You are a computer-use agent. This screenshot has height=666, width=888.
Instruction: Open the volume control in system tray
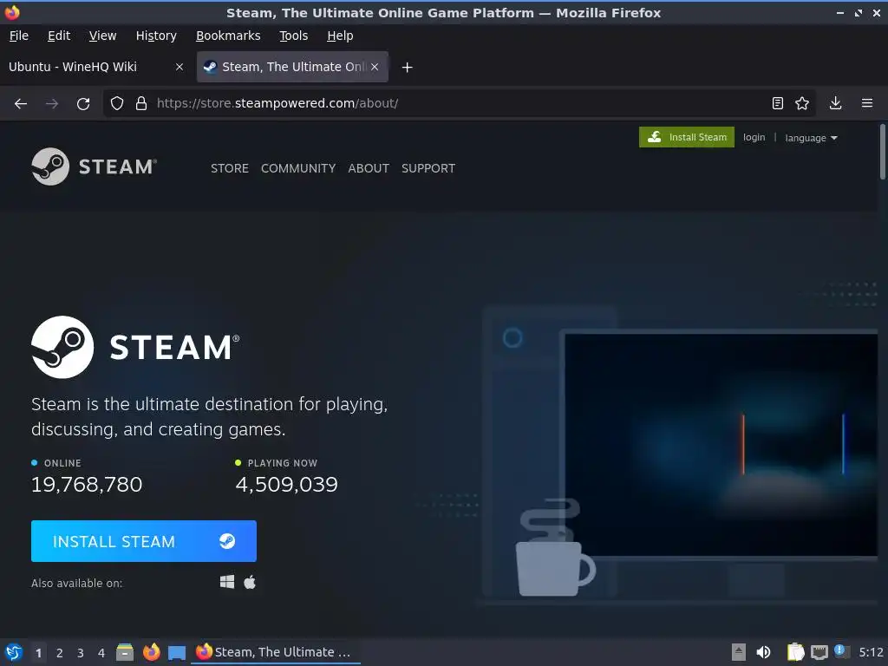(x=763, y=652)
